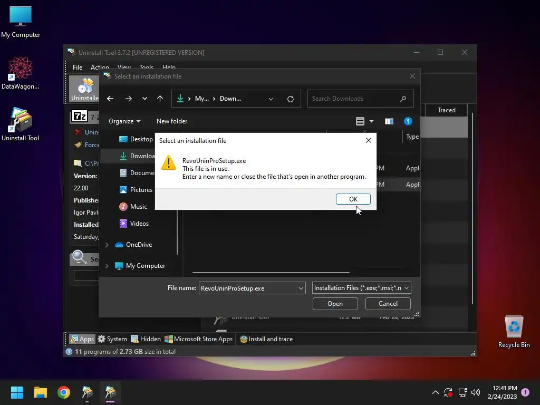
Task: Click the File name input field
Action: [x=248, y=288]
